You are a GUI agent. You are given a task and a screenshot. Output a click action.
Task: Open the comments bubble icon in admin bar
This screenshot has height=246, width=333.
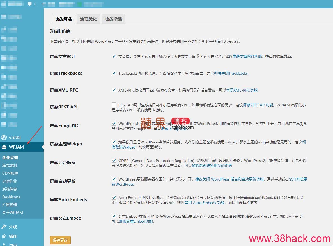pyautogui.click(x=29, y=4)
